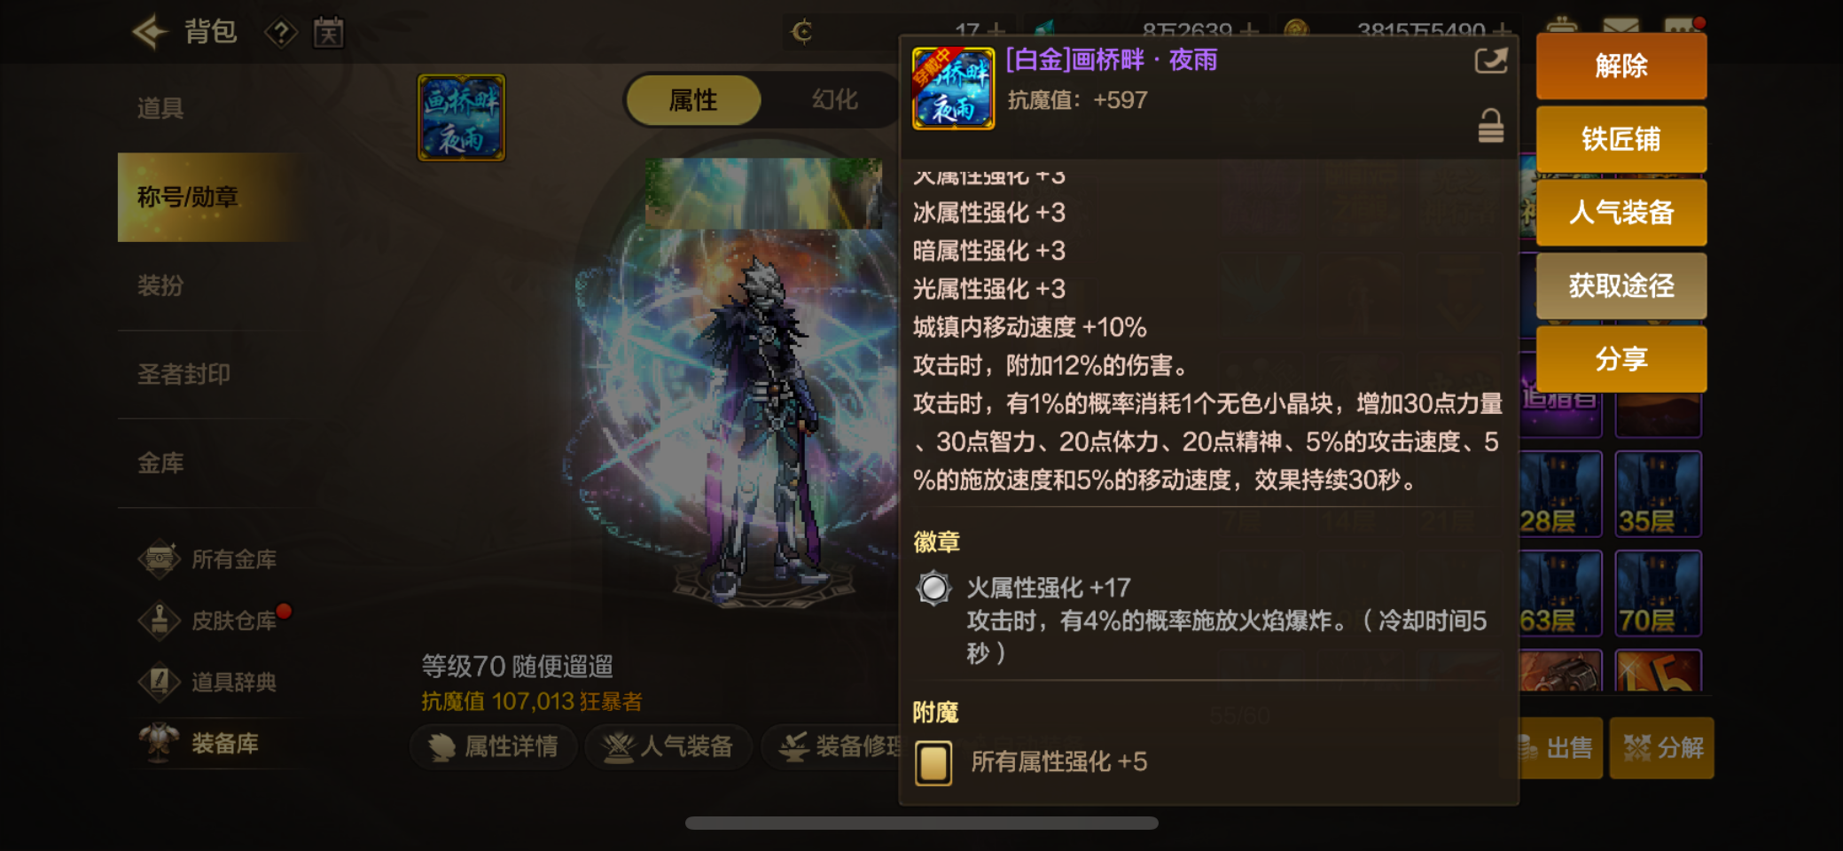The height and width of the screenshot is (851, 1843).
Task: Click the 获取途径 button
Action: click(1620, 285)
